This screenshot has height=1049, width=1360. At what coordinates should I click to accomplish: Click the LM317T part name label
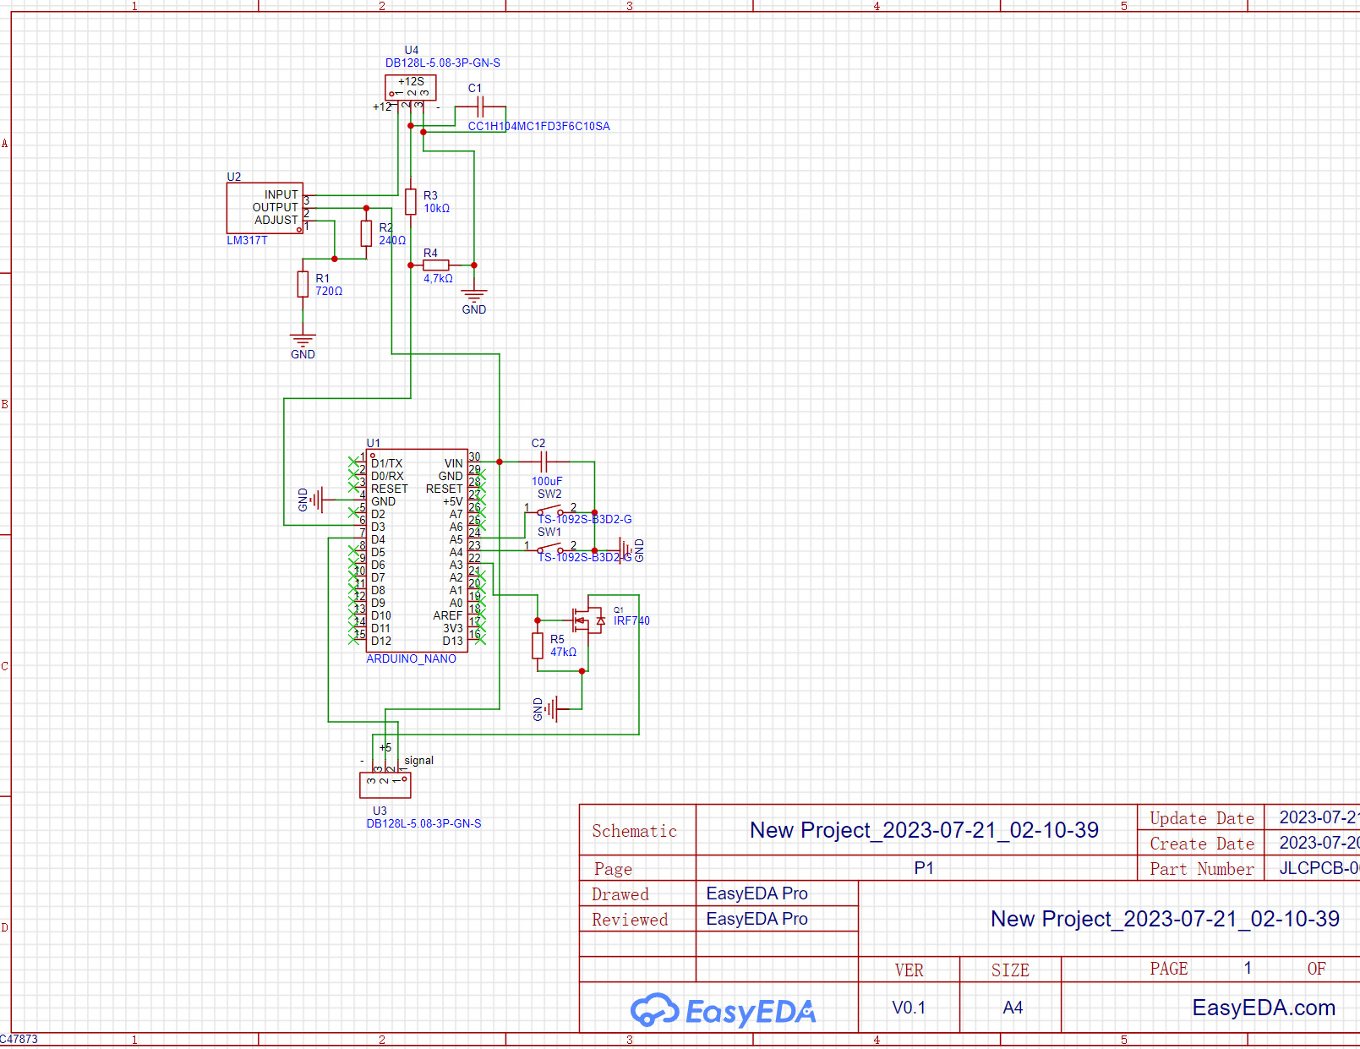coord(247,240)
